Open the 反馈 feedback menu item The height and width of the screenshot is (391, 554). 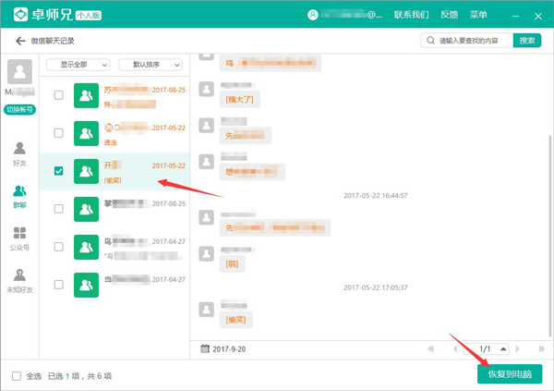449,15
